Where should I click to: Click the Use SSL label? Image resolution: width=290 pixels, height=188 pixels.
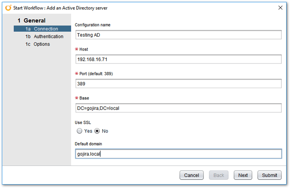click(x=83, y=122)
